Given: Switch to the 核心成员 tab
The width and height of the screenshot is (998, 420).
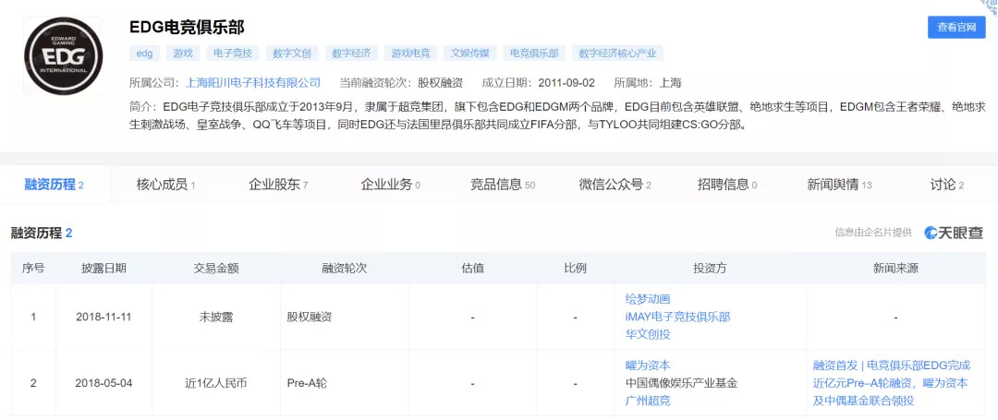Looking at the screenshot, I should point(165,185).
